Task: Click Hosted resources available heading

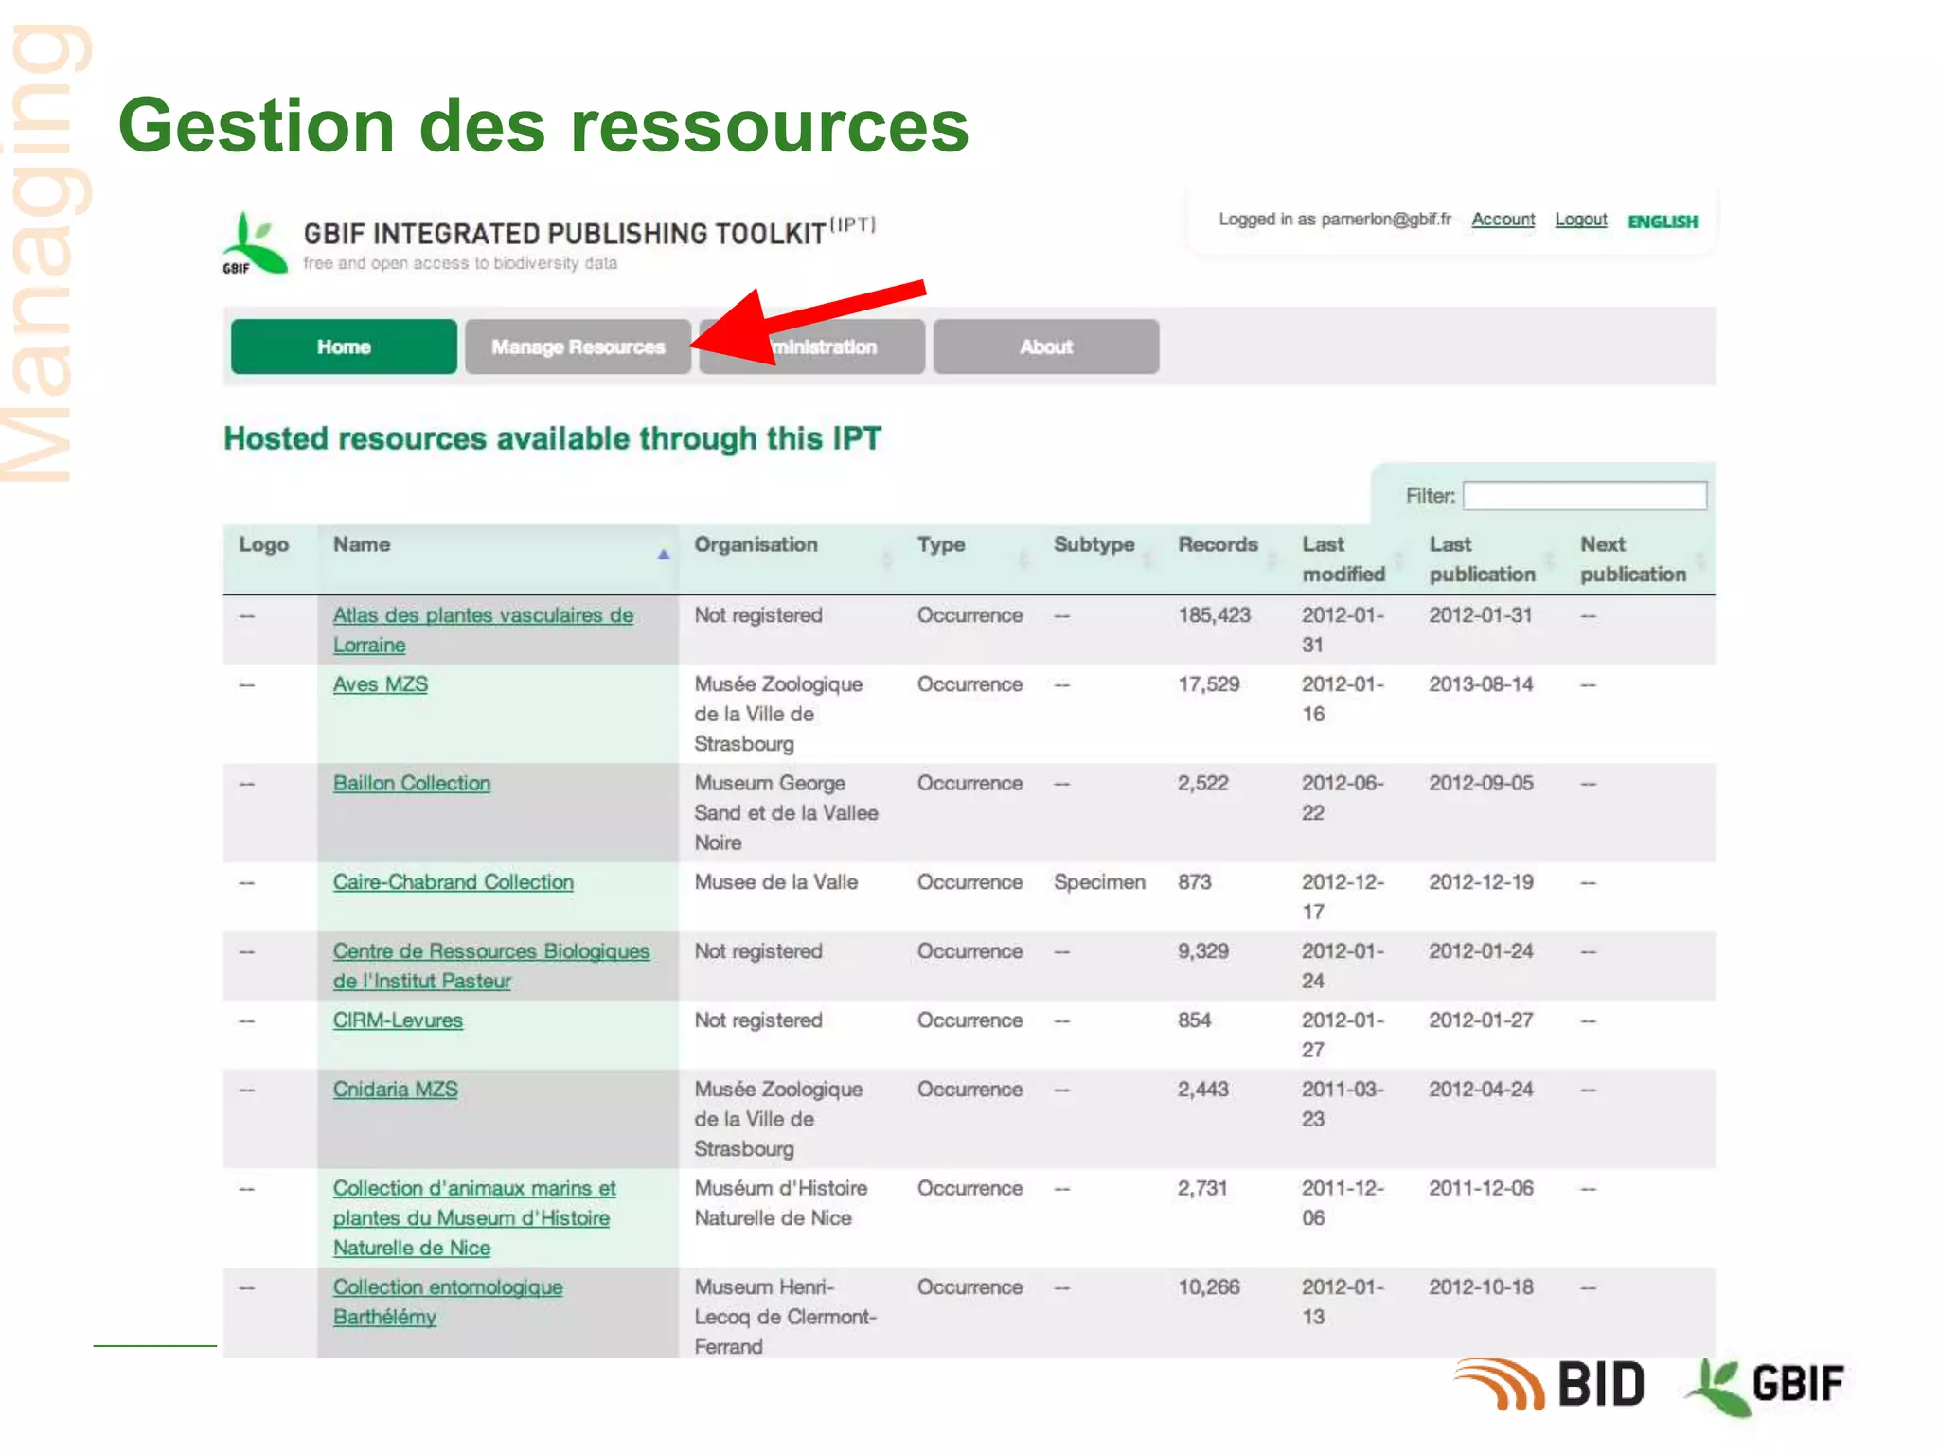Action: 552,438
